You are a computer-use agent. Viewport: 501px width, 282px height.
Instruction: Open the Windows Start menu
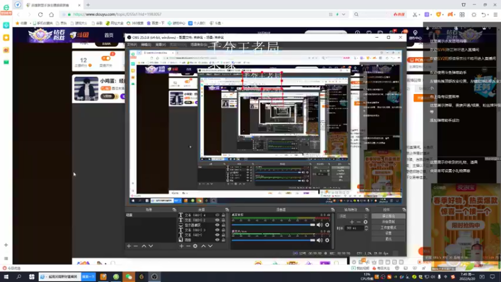(x=6, y=277)
